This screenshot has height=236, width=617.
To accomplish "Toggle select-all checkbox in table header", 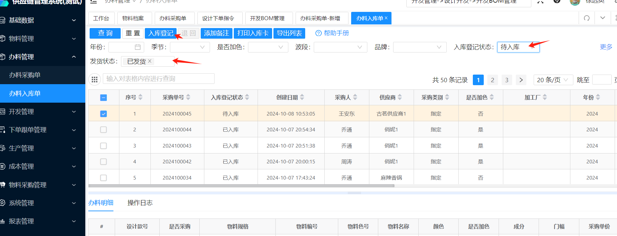I will click(x=103, y=98).
